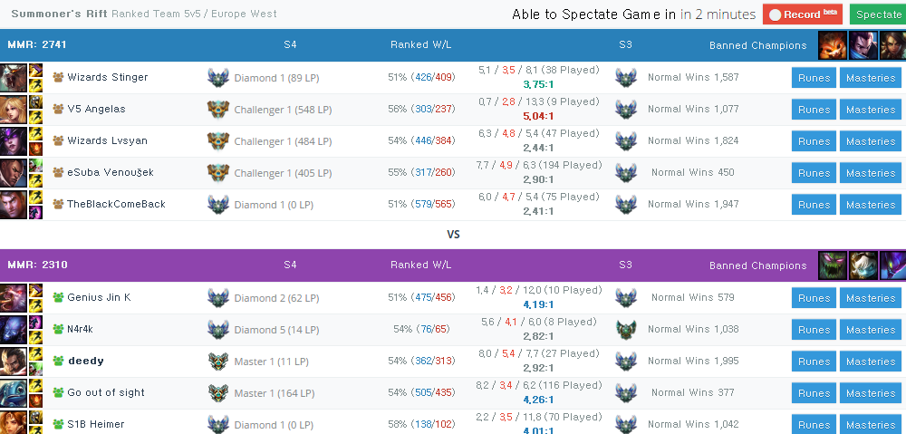View Runes for S1B Heimer
This screenshot has height=434, width=906.
pos(814,424)
